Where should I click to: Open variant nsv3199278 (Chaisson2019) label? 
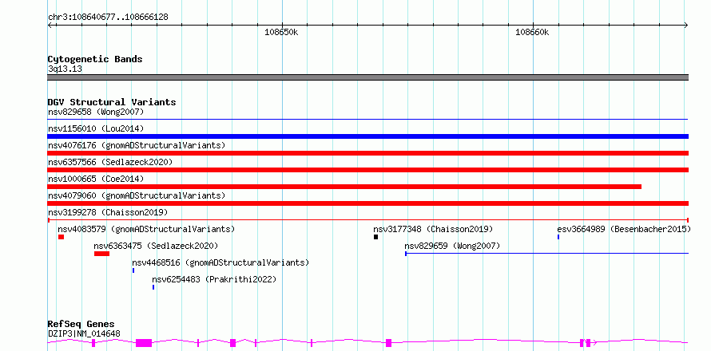coord(108,212)
